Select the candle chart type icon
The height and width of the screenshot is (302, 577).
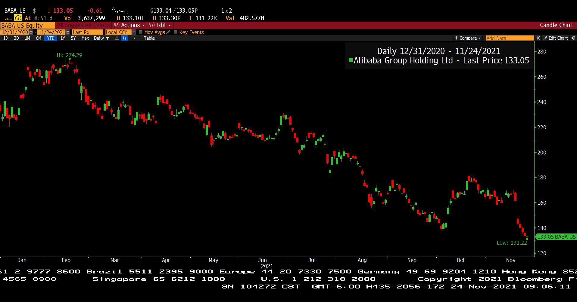click(125, 38)
